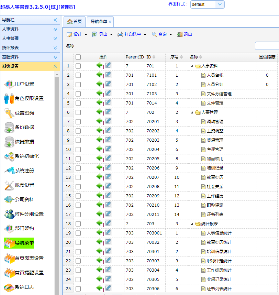Click the edit icon for row 人员台帐
The width and height of the screenshot is (279, 295).
pos(108,75)
